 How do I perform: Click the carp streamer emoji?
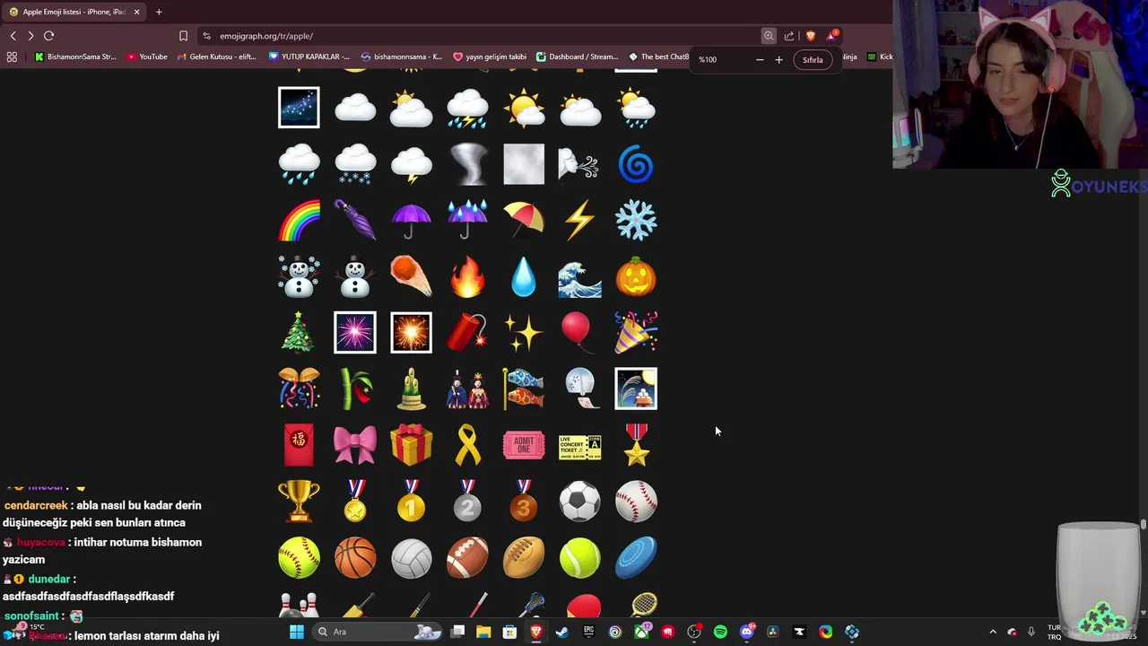tap(524, 388)
